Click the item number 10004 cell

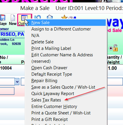coord(6,68)
